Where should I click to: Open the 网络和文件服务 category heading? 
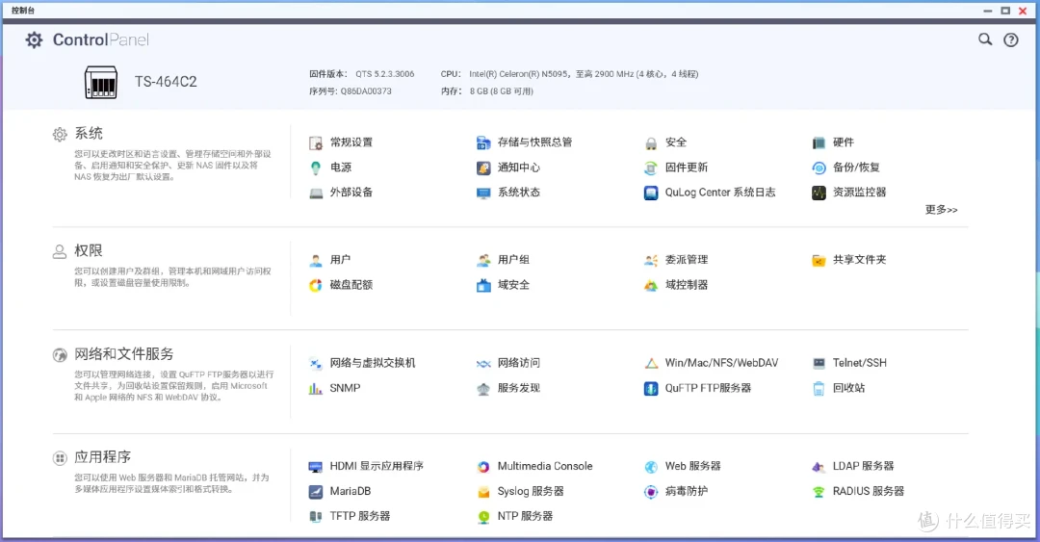click(x=124, y=354)
